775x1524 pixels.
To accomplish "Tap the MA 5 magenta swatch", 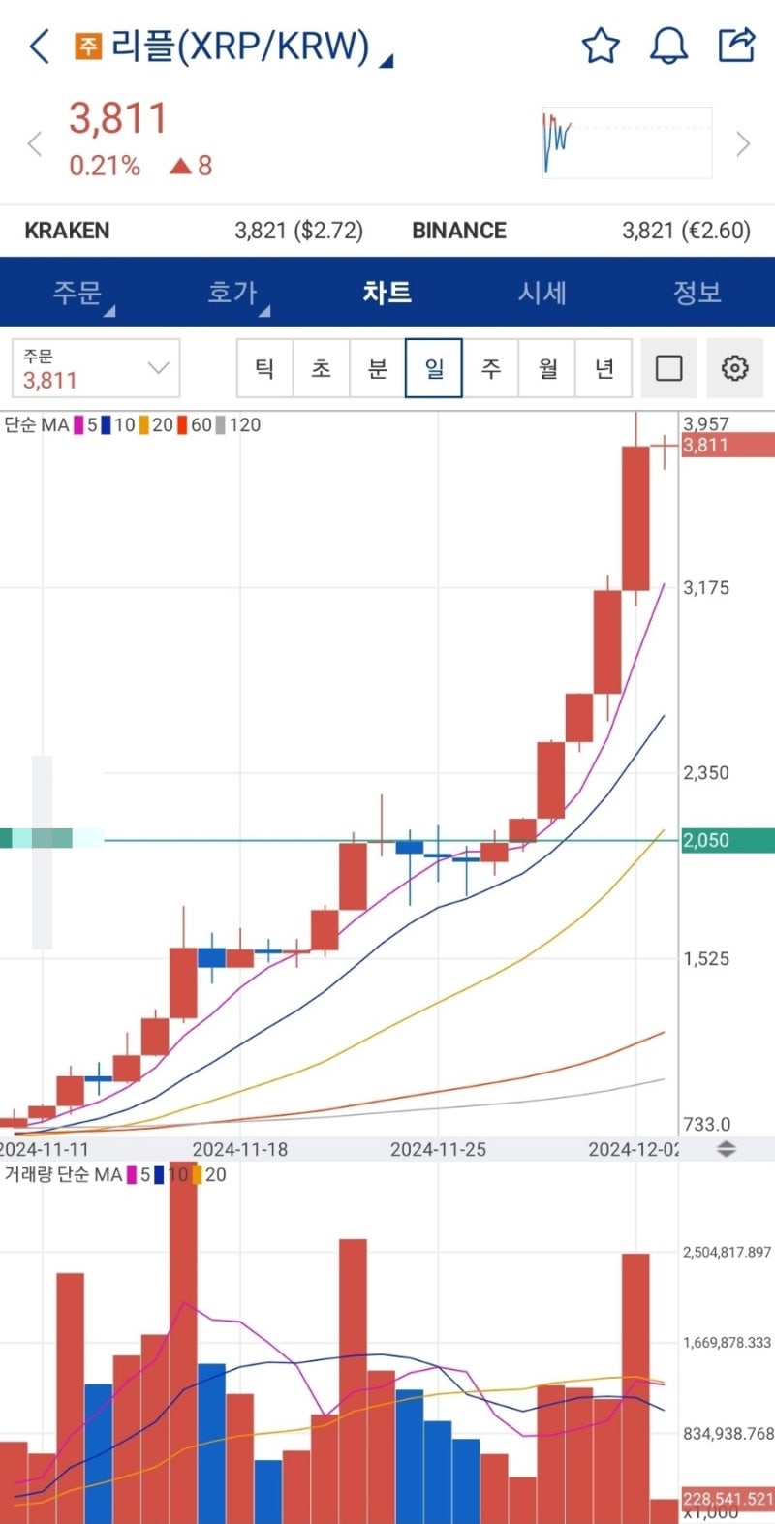I will tap(78, 424).
